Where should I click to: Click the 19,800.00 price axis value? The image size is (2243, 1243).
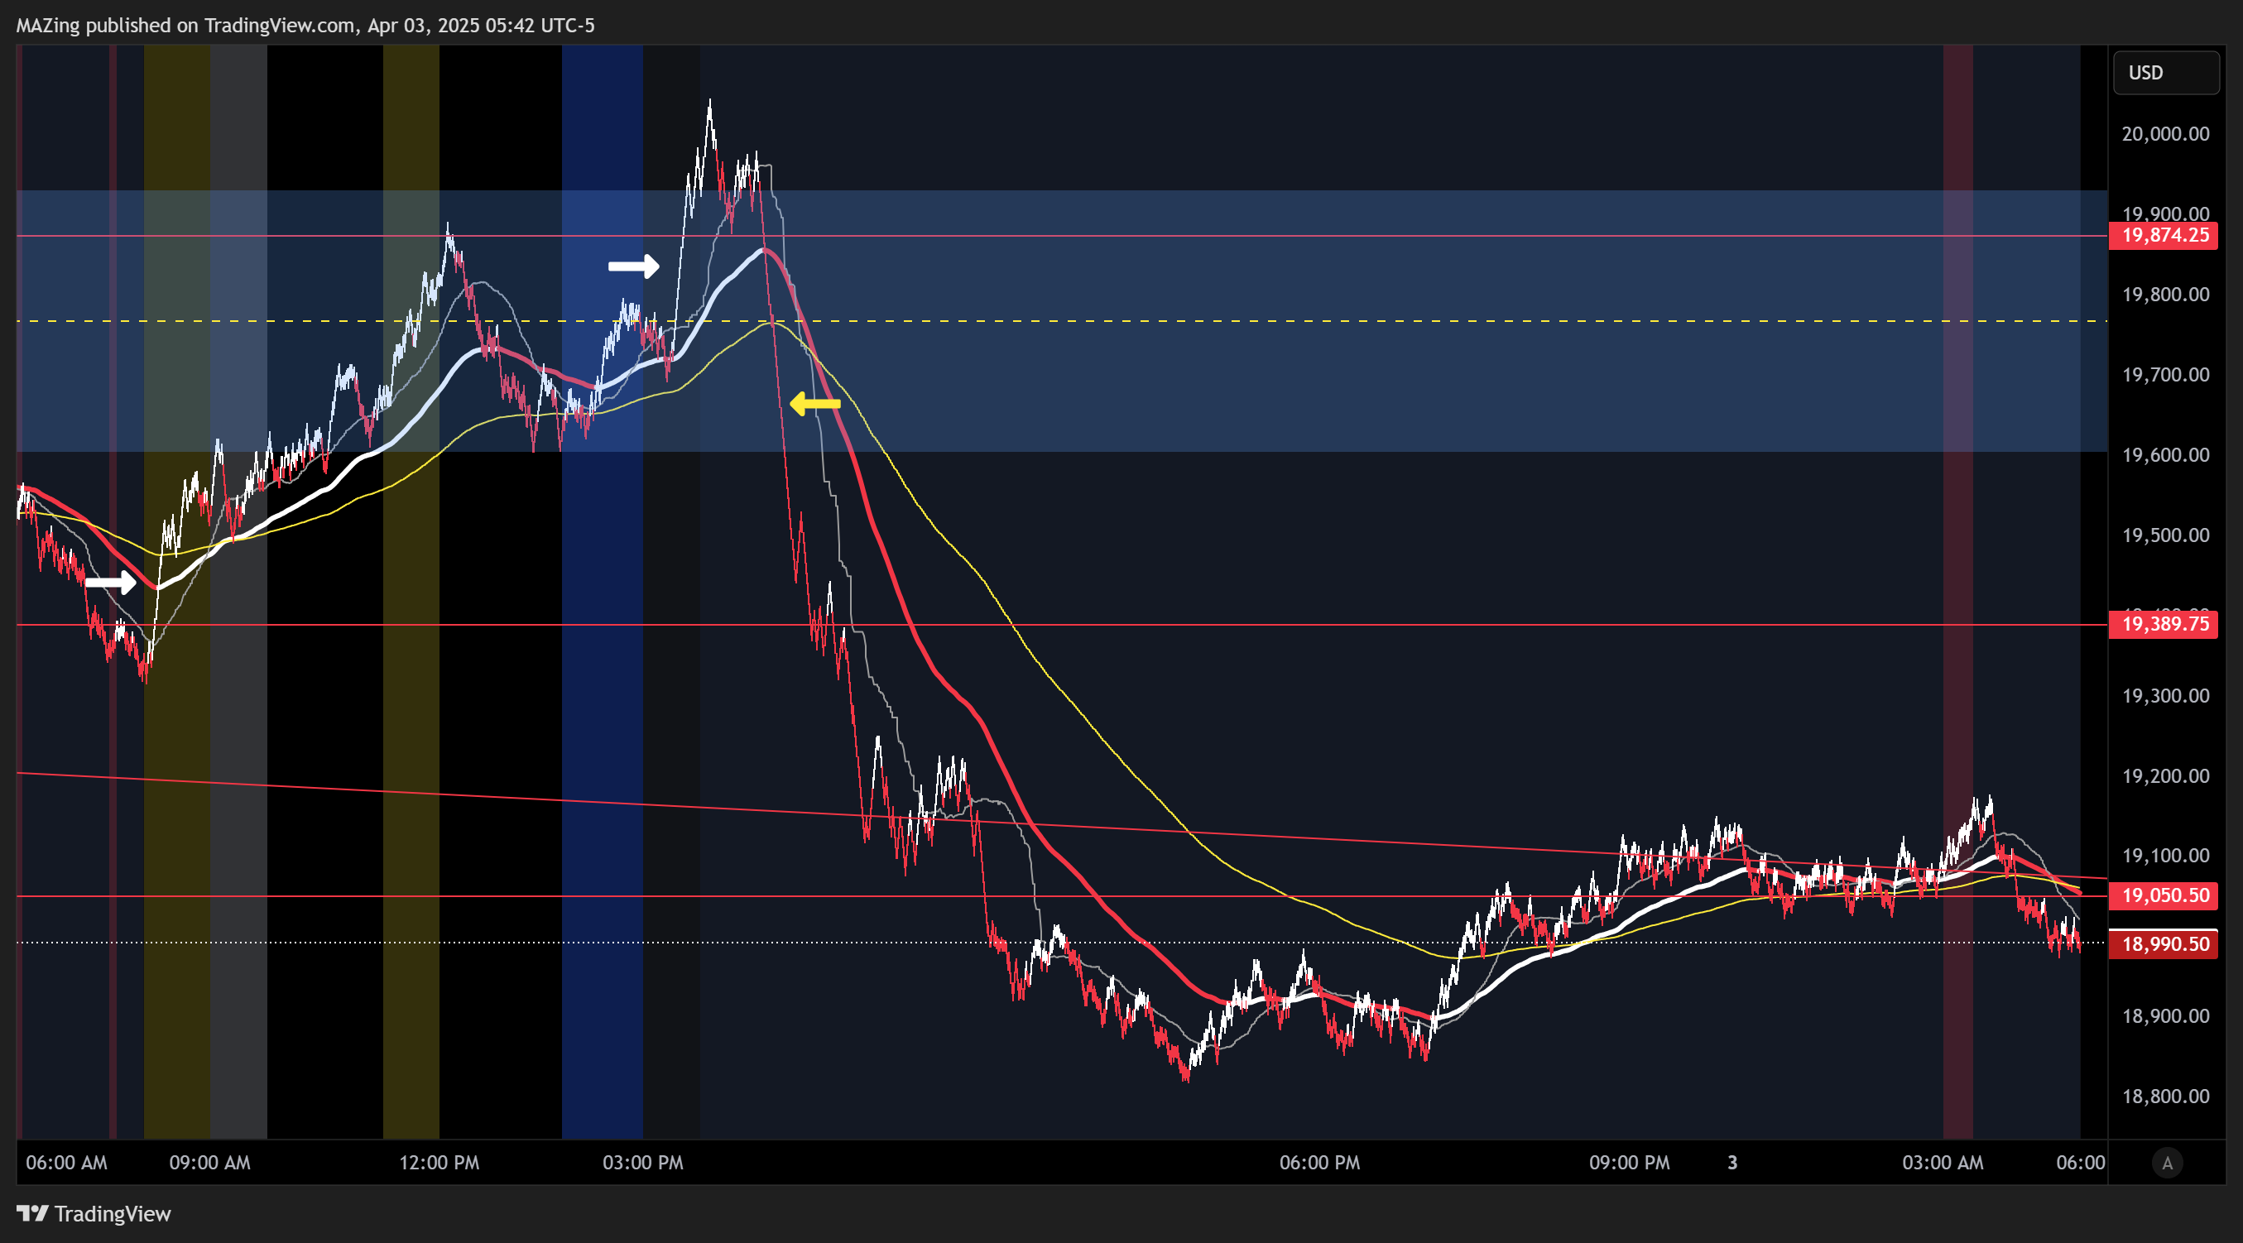coord(2165,295)
